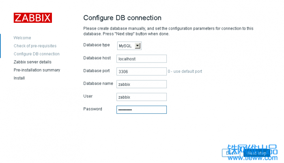Image resolution: width=284 pixels, height=163 pixels.
Task: Click the Configure DB connection heading
Action: 122,18
